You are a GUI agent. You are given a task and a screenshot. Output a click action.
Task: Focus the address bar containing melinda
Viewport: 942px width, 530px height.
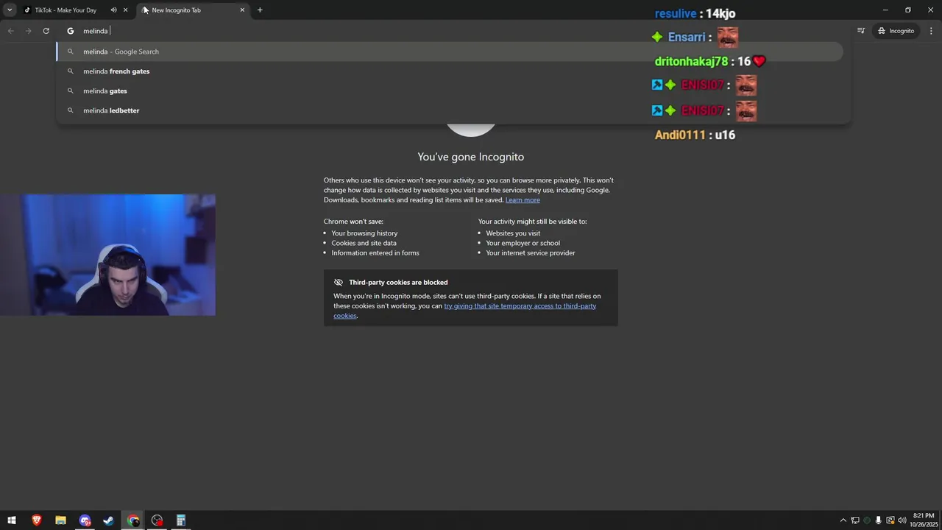pos(453,31)
